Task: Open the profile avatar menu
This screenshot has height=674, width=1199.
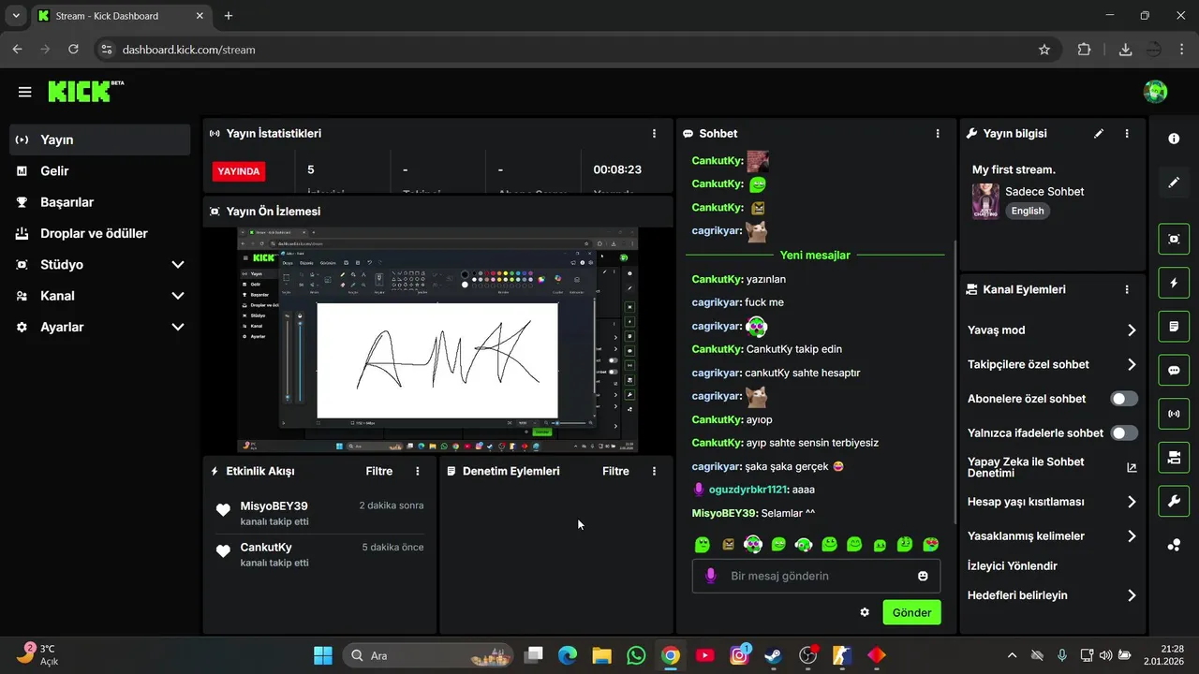Action: point(1155,92)
